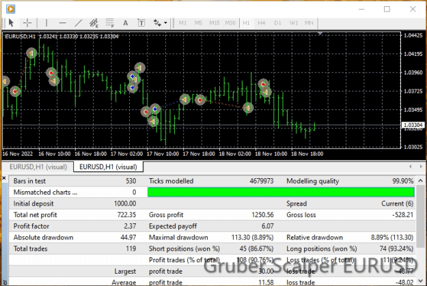The image size is (427, 286).
Task: Switch to M1 timeframe
Action: pyautogui.click(x=182, y=23)
